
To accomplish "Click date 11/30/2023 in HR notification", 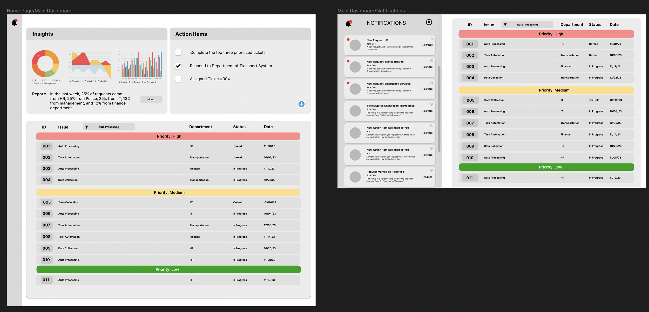I will tap(427, 45).
